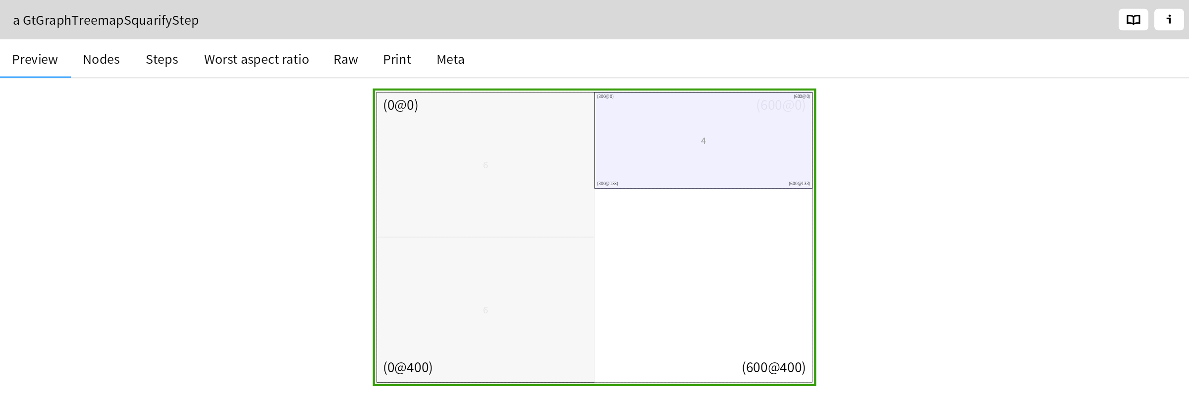1189x396 pixels.
Task: Click the 'a GtGraphTreemapSquarifyStep' title
Action: (x=106, y=20)
